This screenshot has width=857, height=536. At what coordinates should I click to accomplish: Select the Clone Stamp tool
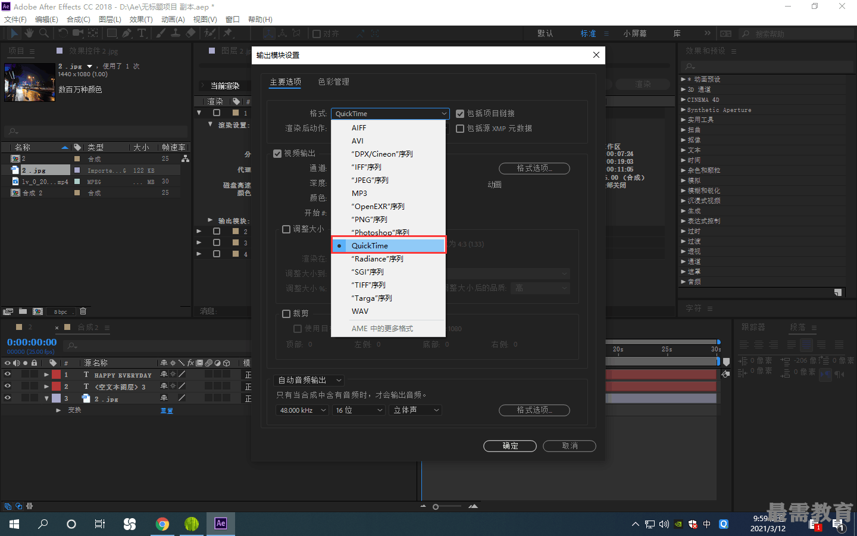[176, 33]
